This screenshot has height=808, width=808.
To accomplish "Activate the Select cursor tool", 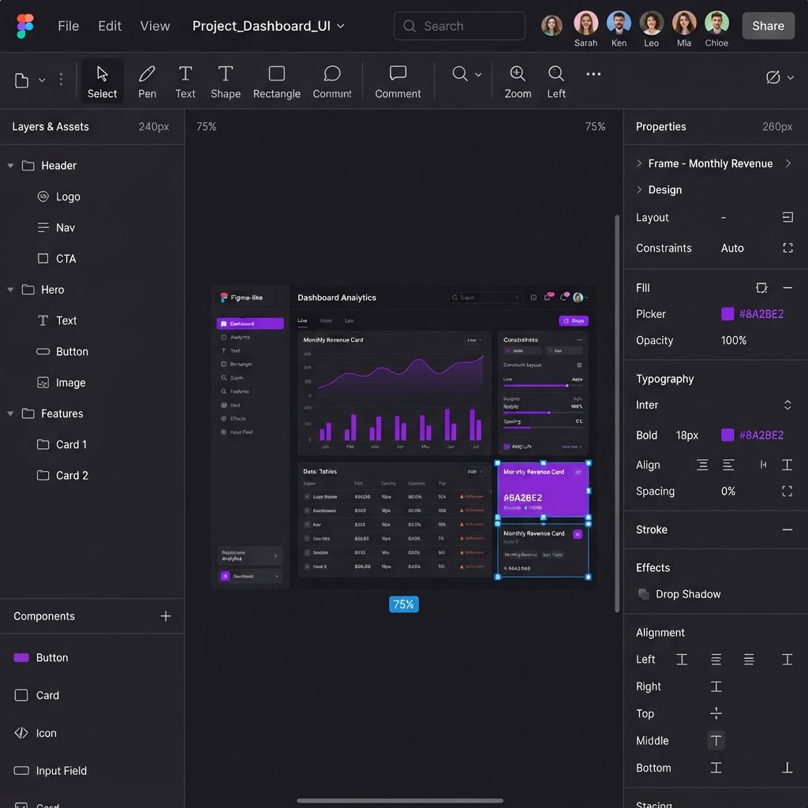I will tap(102, 81).
